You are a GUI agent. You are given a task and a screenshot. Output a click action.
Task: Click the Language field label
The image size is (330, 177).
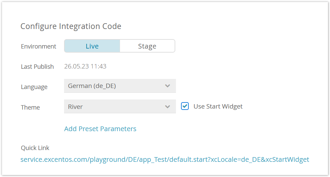coord(34,87)
